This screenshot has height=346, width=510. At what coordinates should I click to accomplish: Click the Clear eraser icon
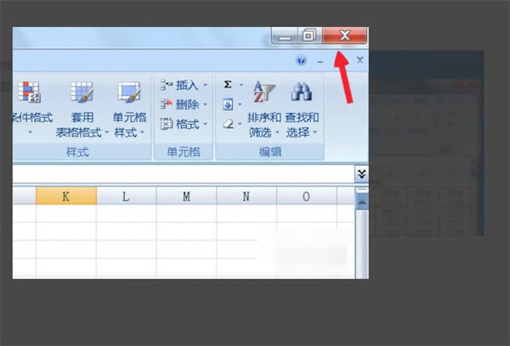229,124
